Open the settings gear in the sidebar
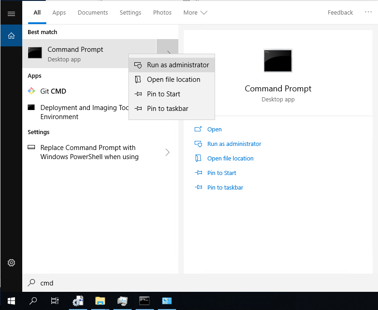Screen dimensions: 378x310 pos(11,263)
